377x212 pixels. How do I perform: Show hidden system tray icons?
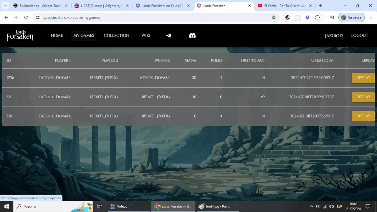(x=312, y=206)
